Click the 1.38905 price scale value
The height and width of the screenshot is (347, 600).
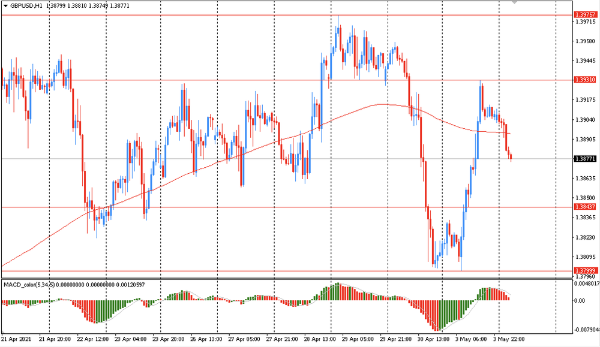(586, 140)
